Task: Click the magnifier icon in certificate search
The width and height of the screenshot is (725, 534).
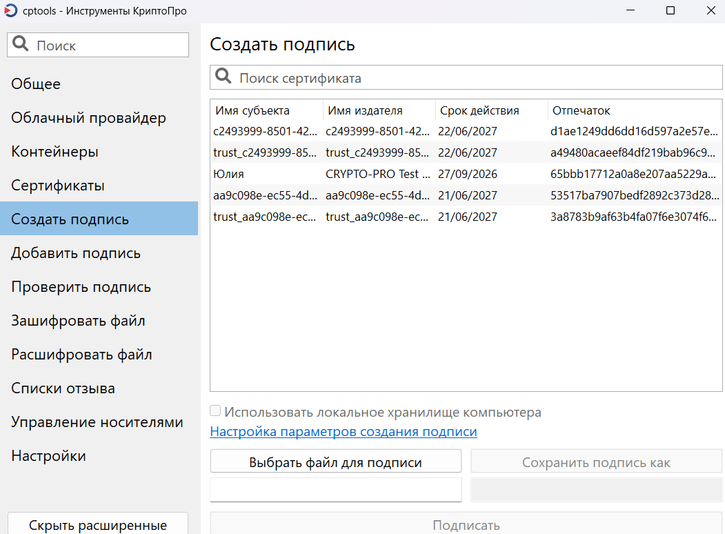Action: [224, 77]
